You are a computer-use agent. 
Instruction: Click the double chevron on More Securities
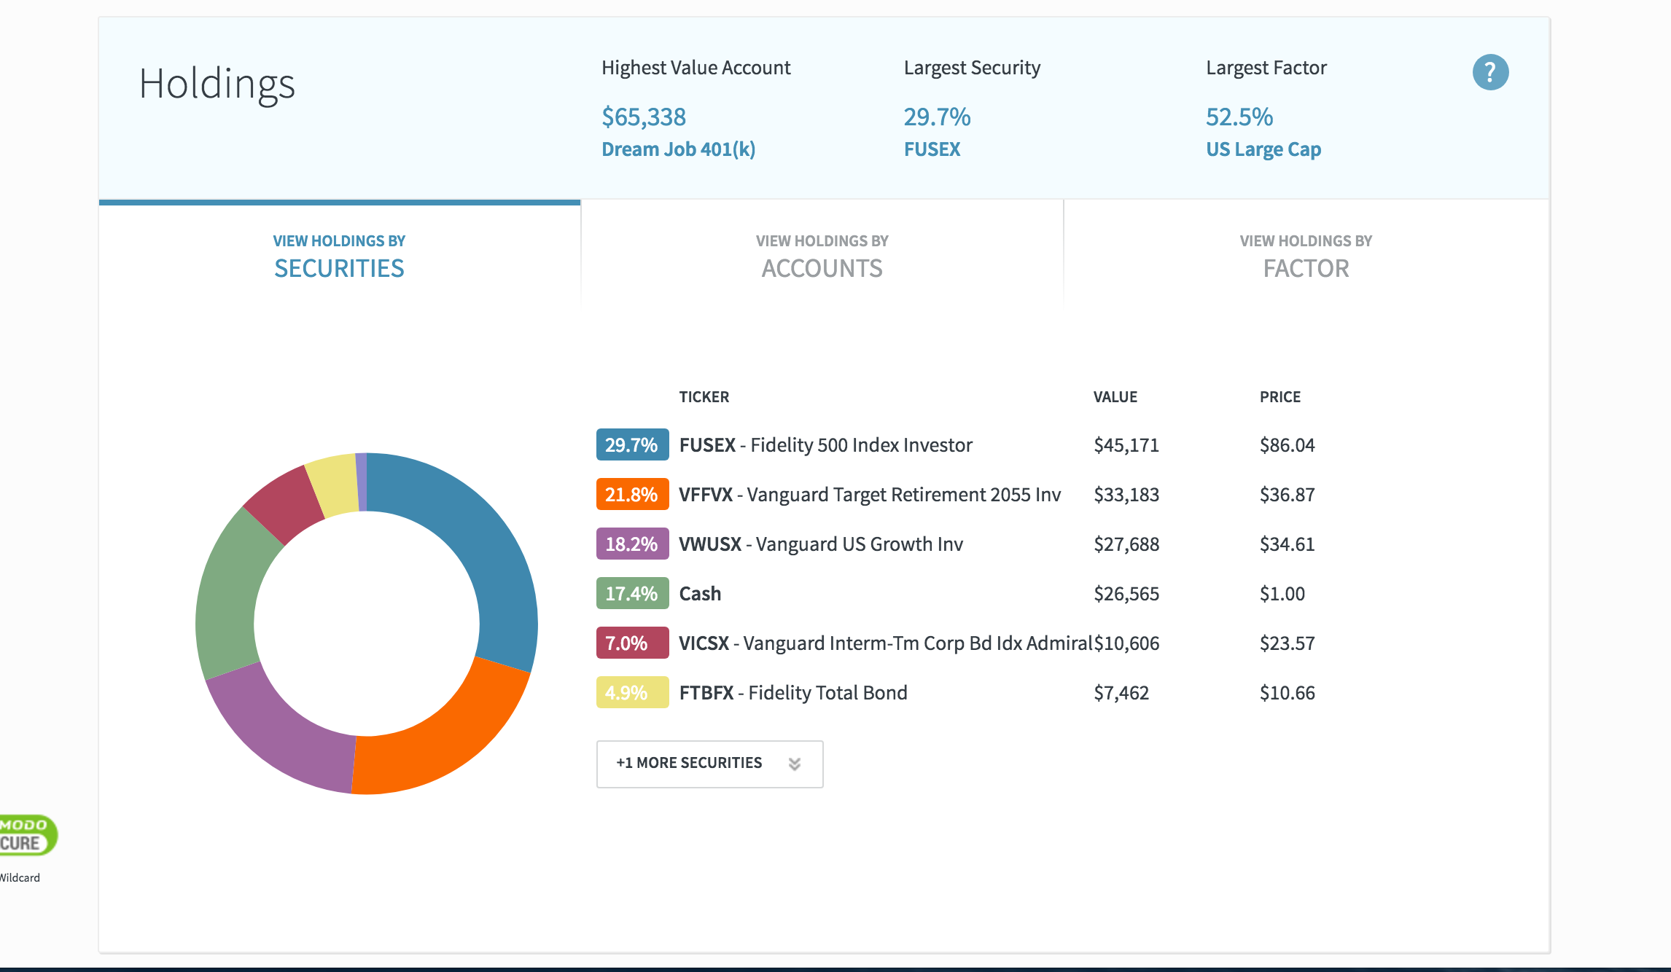coord(795,764)
